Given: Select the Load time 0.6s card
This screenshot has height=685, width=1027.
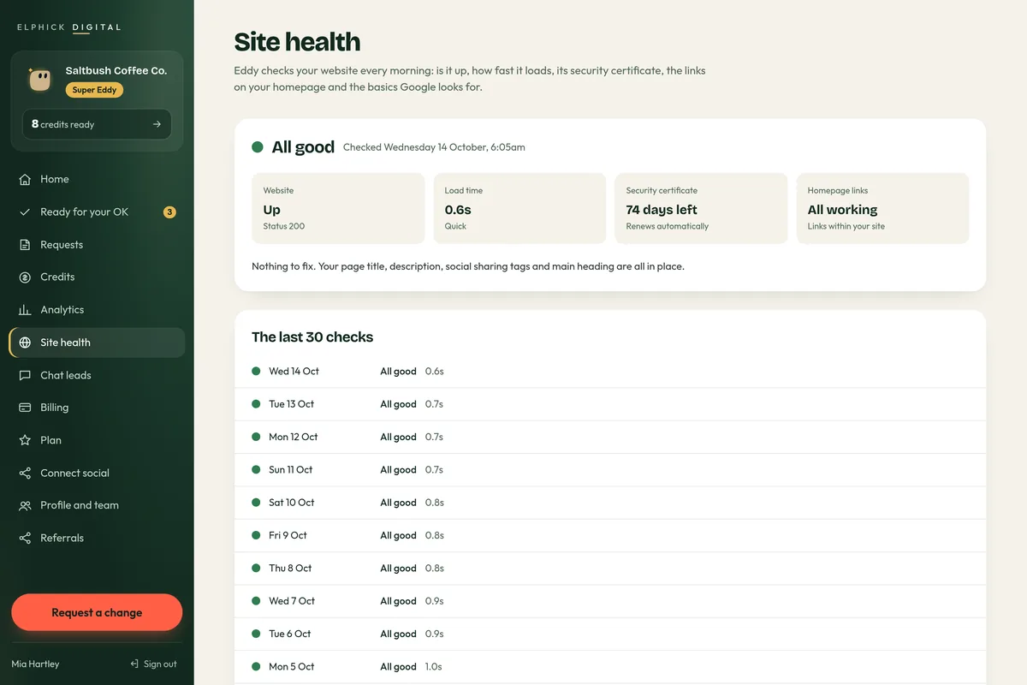Looking at the screenshot, I should pyautogui.click(x=519, y=209).
